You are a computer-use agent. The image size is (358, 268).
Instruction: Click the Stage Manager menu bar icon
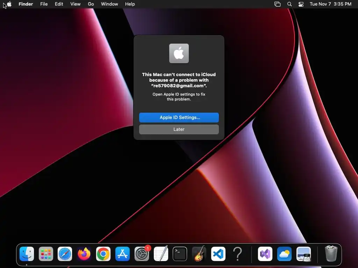pos(277,4)
